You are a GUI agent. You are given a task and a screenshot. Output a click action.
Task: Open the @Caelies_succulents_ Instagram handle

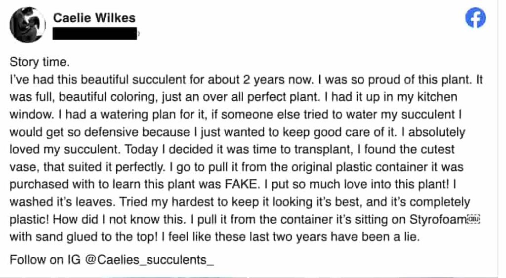(x=149, y=260)
